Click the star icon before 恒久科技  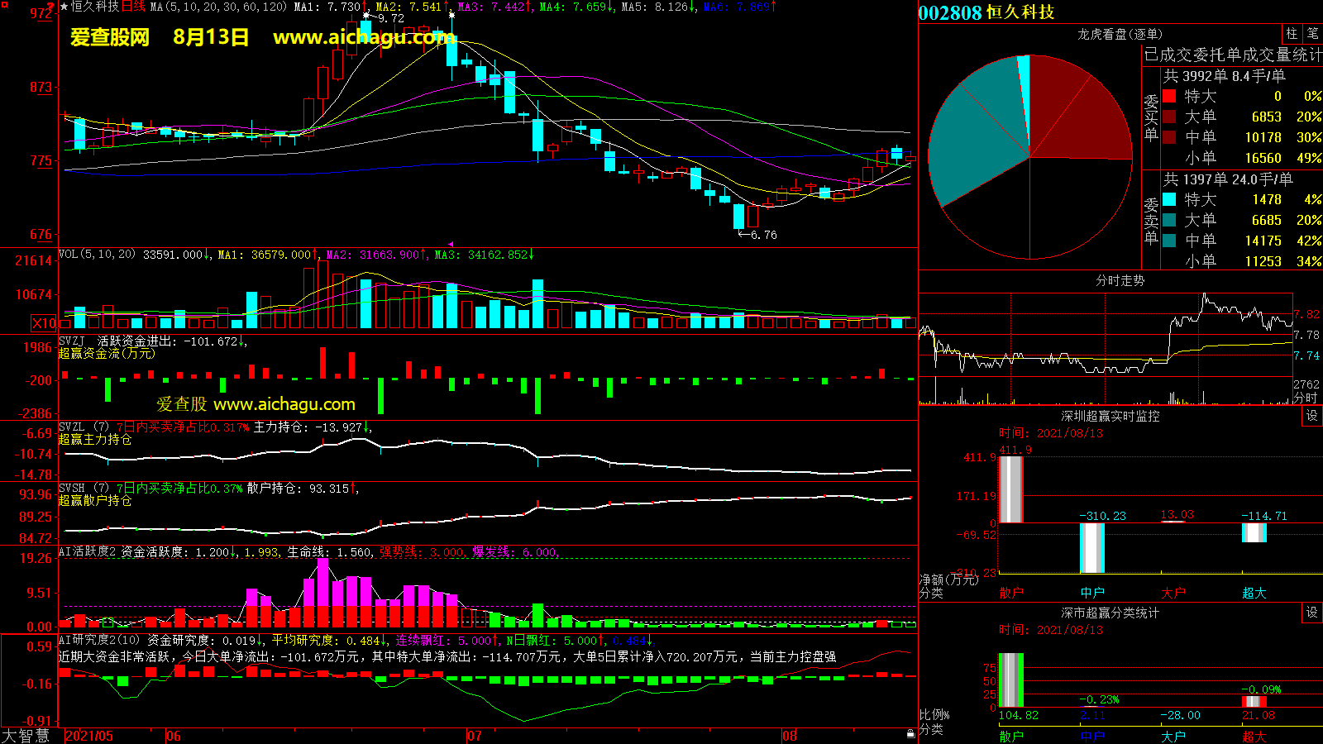[x=64, y=7]
